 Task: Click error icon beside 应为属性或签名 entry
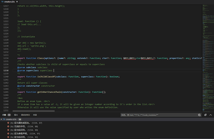[8, 123]
